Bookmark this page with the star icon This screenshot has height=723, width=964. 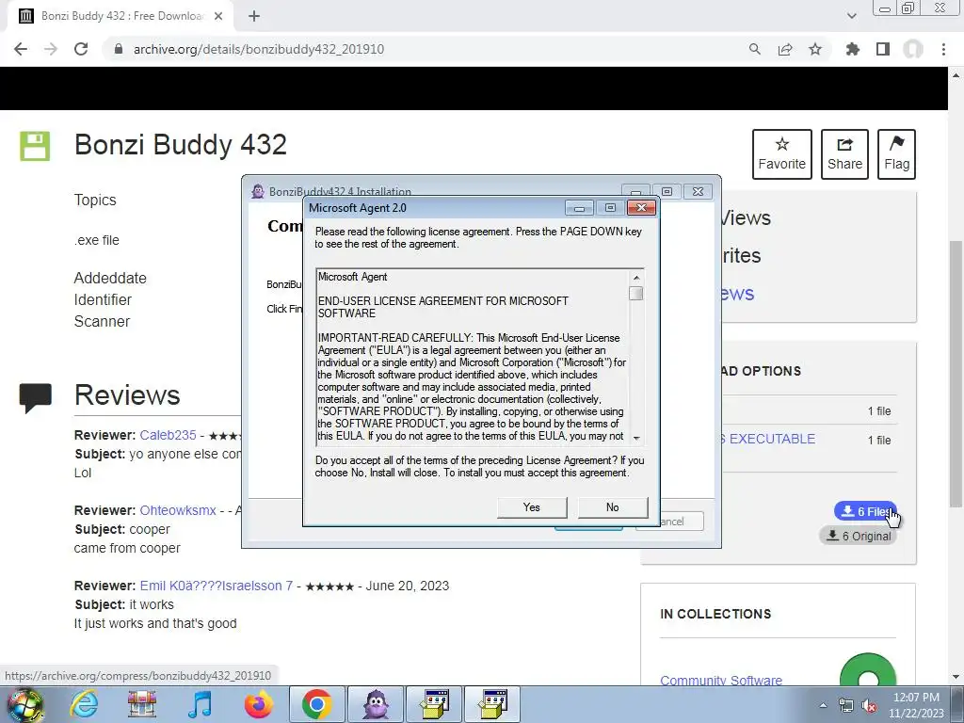click(x=815, y=49)
